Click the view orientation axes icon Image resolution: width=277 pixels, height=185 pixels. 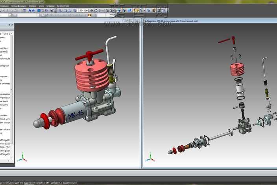(x=100, y=11)
